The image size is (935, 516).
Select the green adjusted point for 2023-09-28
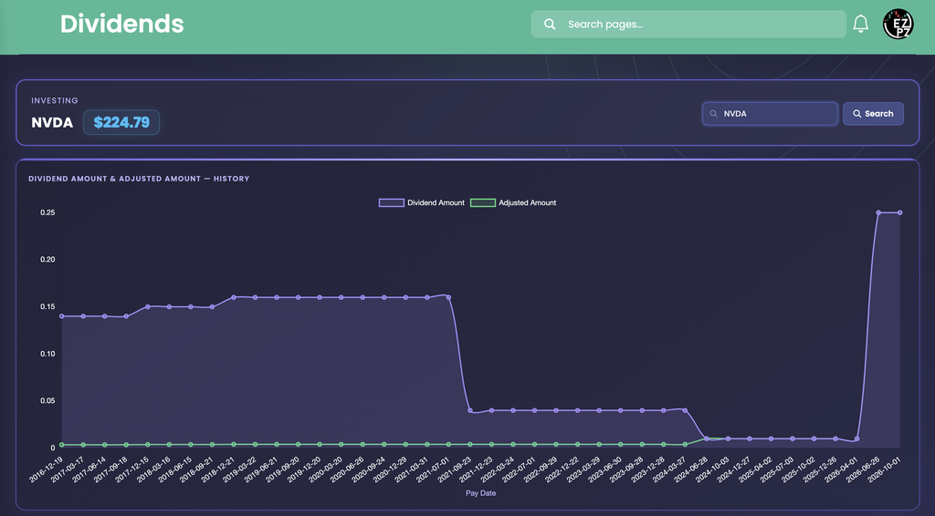pyautogui.click(x=642, y=444)
